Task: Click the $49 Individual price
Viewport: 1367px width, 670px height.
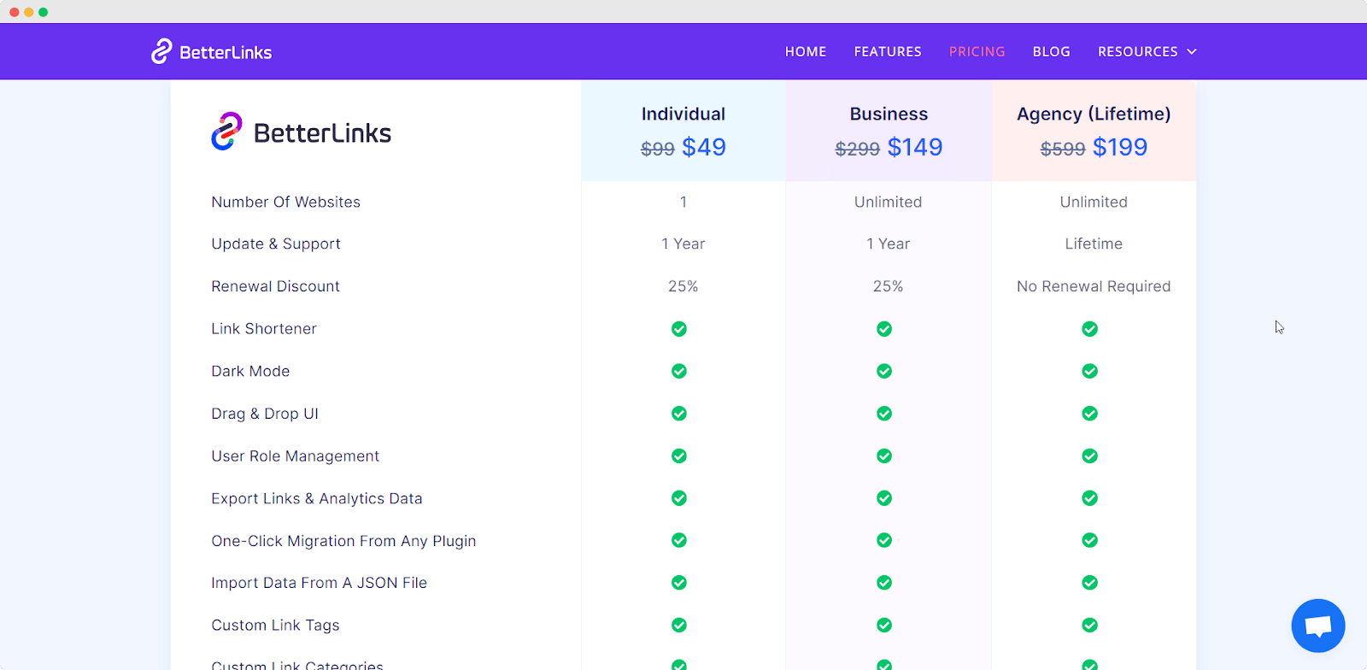Action: (704, 147)
